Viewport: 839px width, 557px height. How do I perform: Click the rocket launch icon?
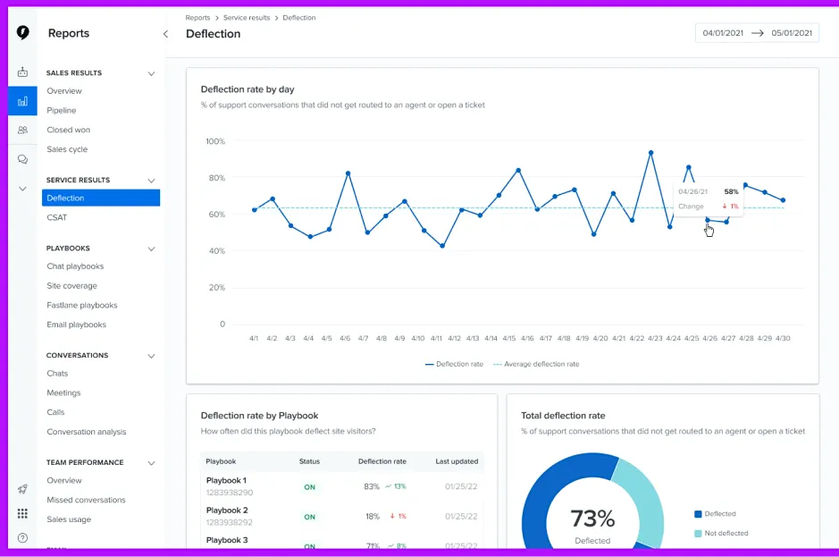22,489
